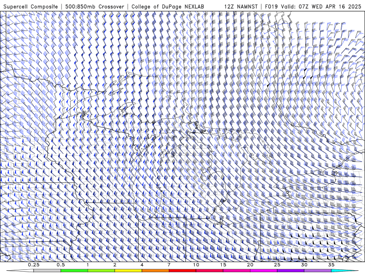Click the College of DuPage NEXLAB label
The width and height of the screenshot is (365, 273).
pyautogui.click(x=167, y=6)
